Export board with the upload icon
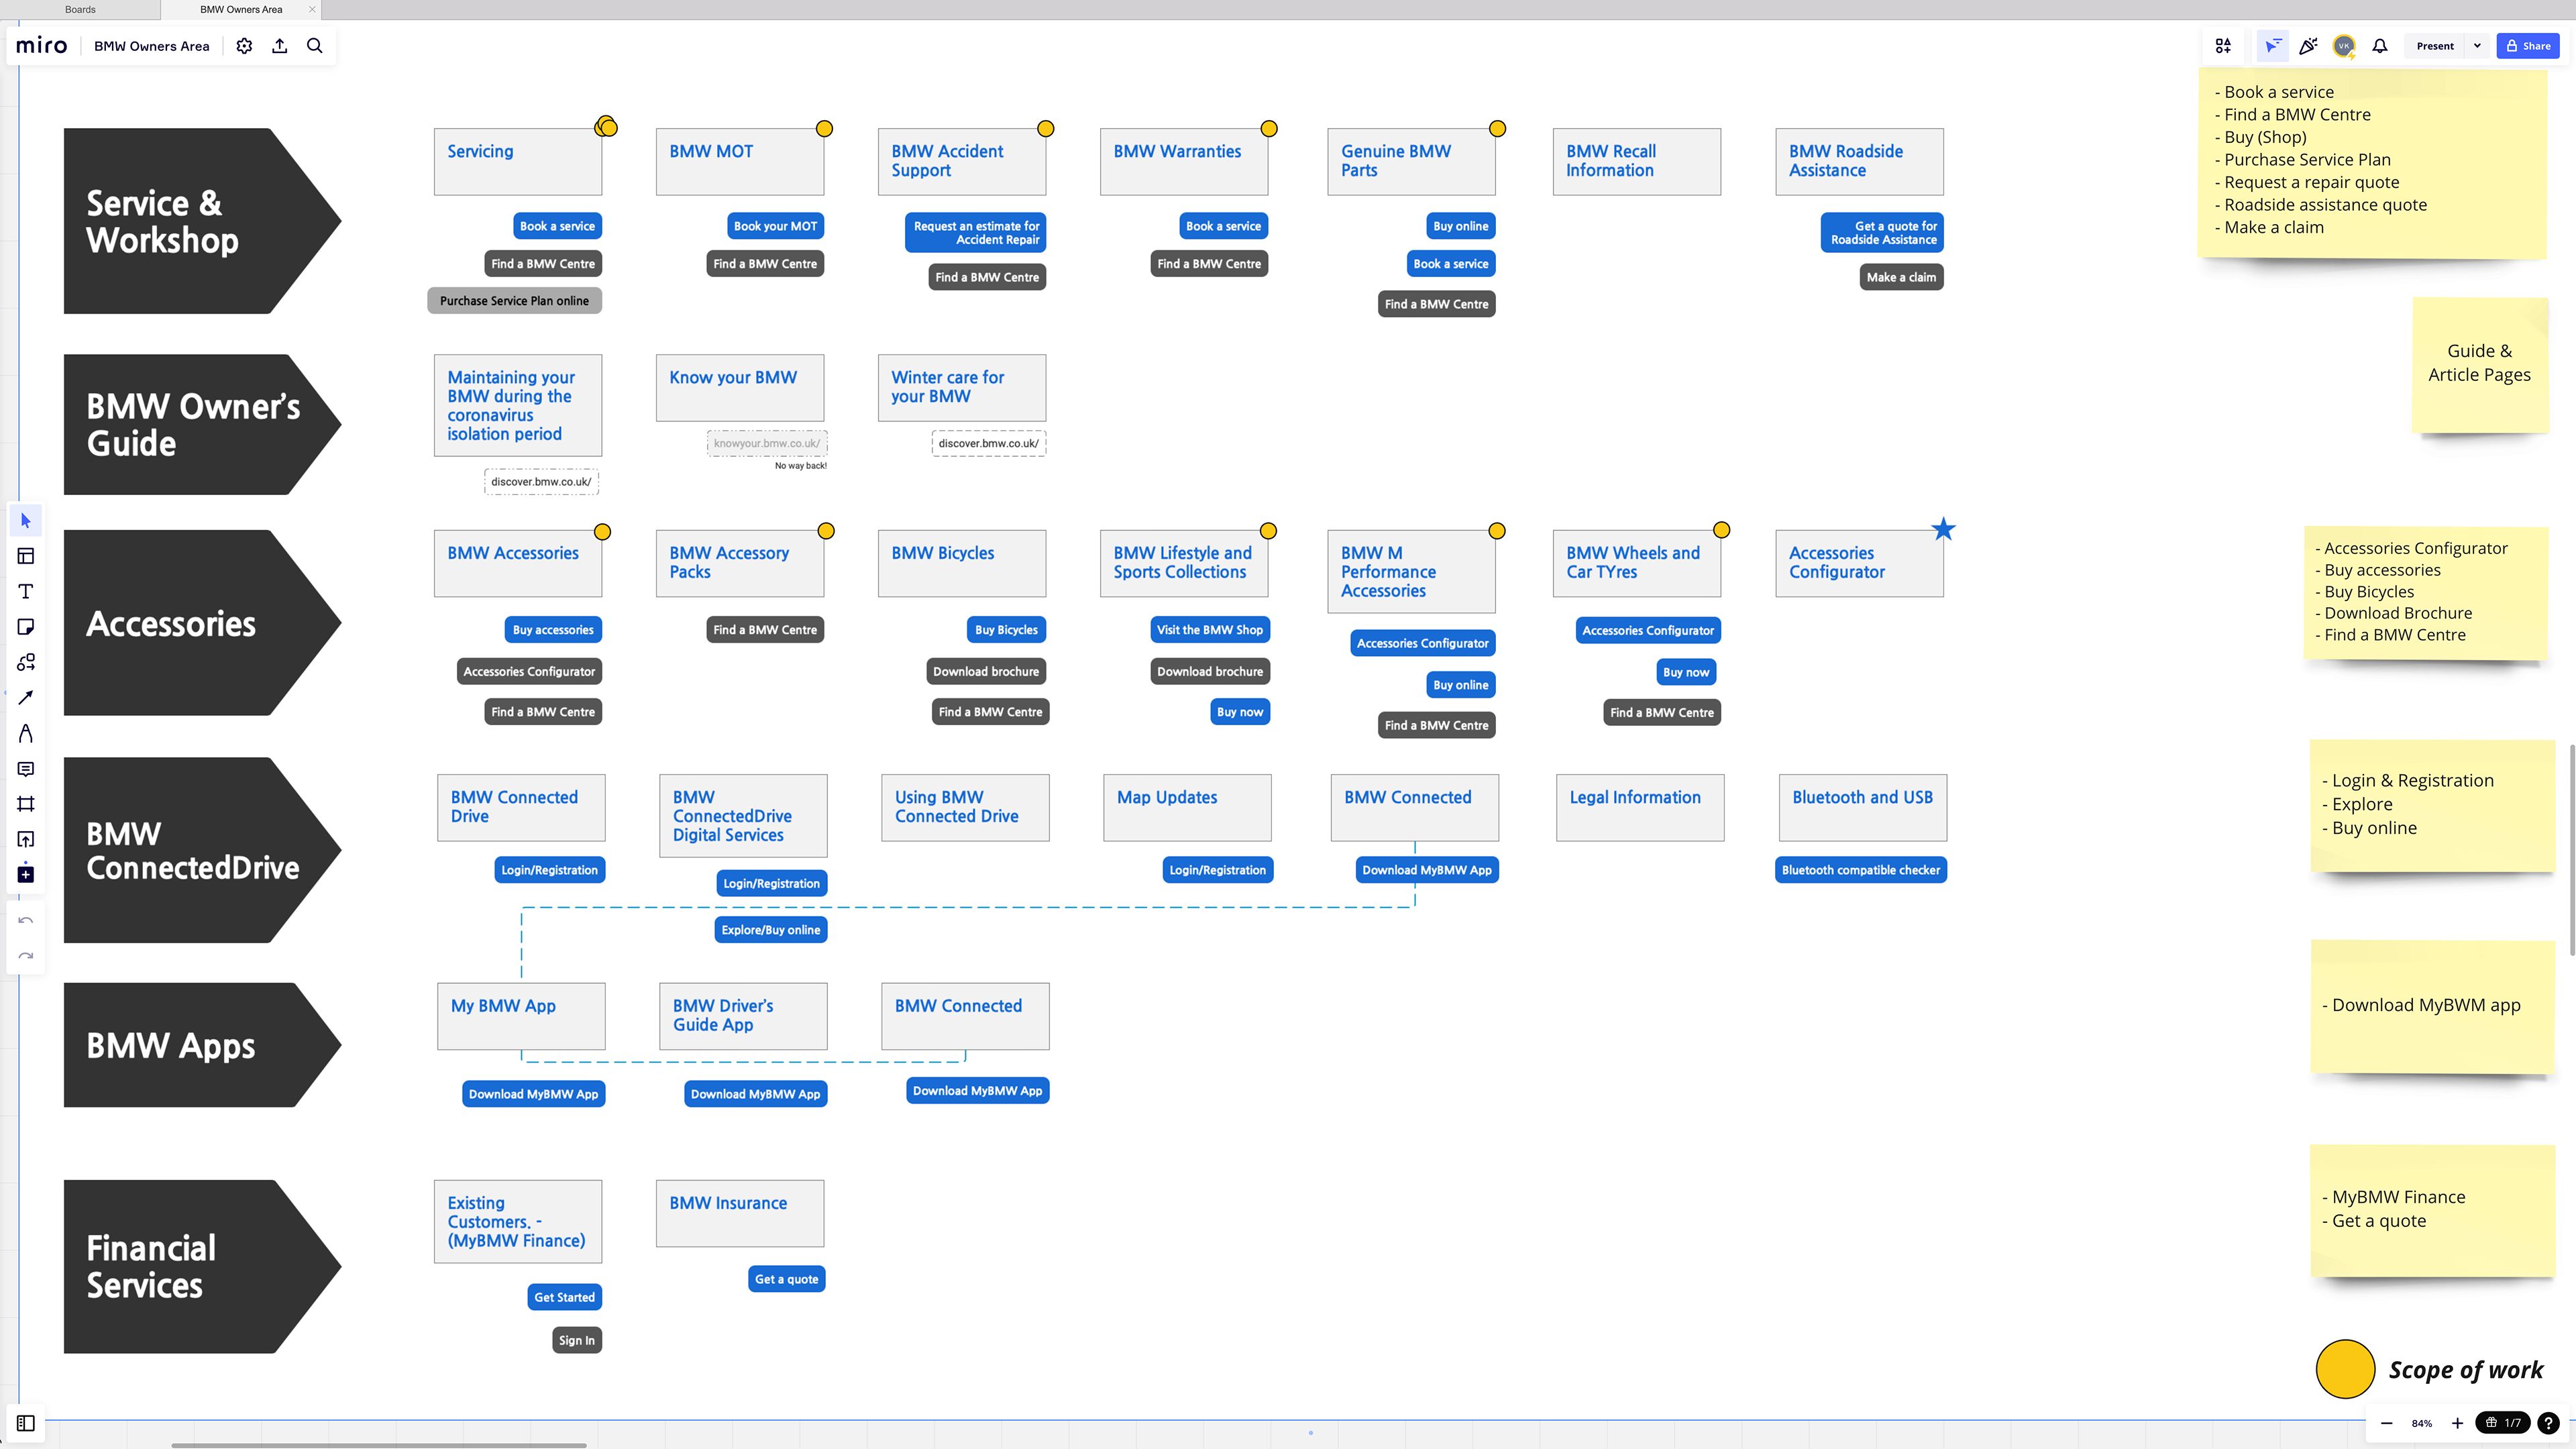The image size is (2576, 1449). (280, 46)
